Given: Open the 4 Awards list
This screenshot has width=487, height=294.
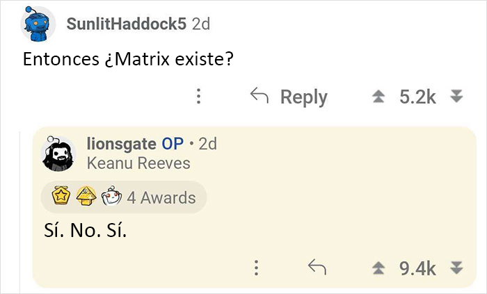Looking at the screenshot, I should click(x=161, y=197).
